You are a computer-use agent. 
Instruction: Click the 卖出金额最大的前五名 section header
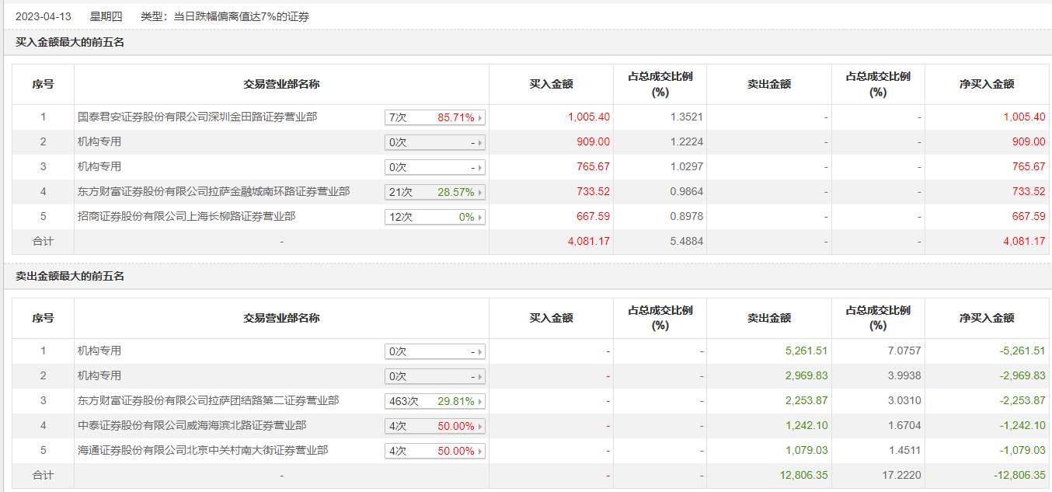(x=70, y=277)
